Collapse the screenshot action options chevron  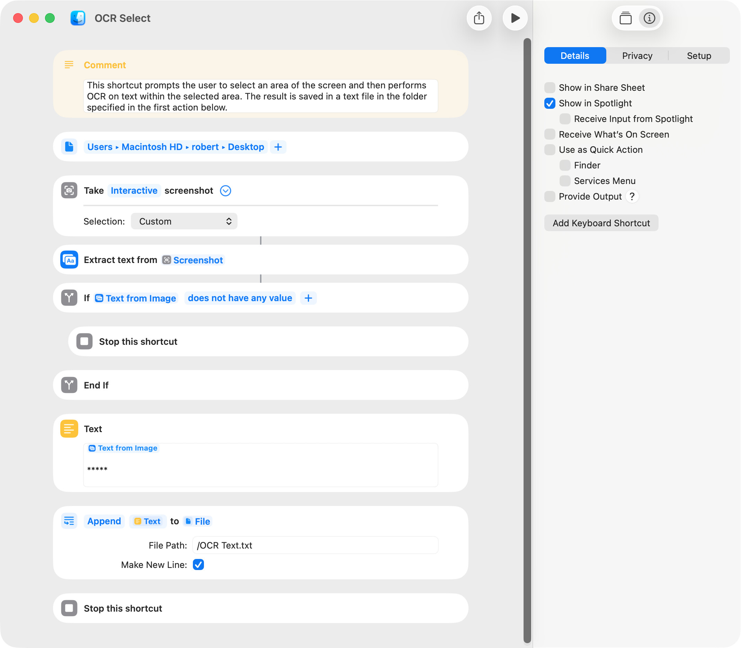tap(225, 191)
